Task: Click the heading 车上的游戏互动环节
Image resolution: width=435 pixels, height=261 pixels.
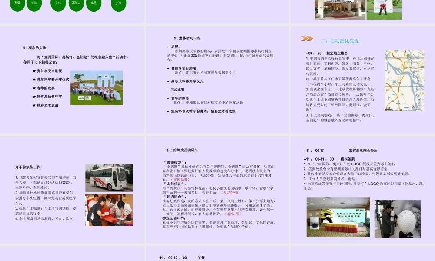Action: [x=182, y=150]
